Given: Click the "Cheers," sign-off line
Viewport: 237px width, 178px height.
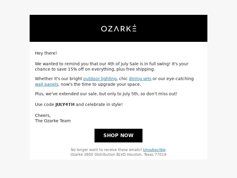Looking at the screenshot, I should [x=43, y=115].
